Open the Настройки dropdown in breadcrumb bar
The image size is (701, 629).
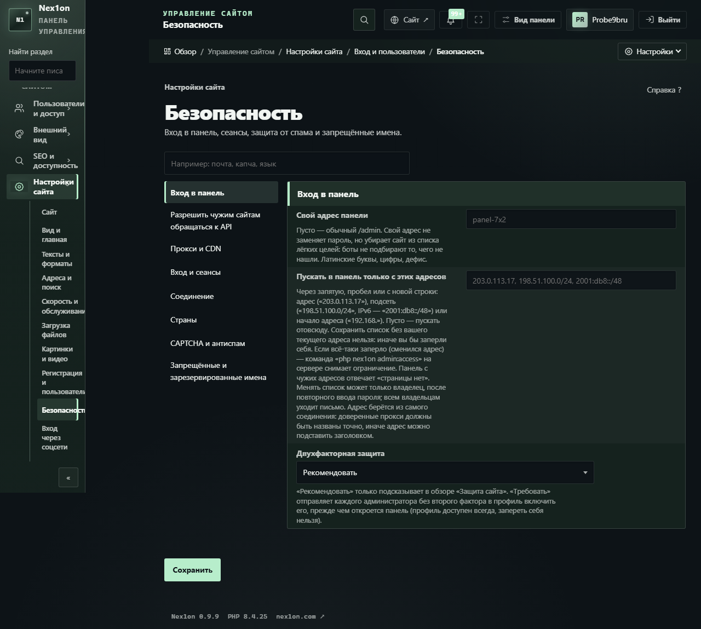[x=652, y=51]
